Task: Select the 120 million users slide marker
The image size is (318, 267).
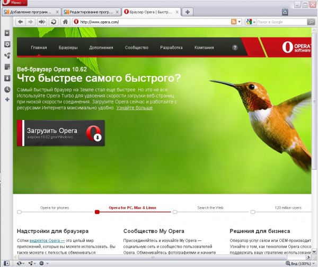Action: [x=253, y=212]
